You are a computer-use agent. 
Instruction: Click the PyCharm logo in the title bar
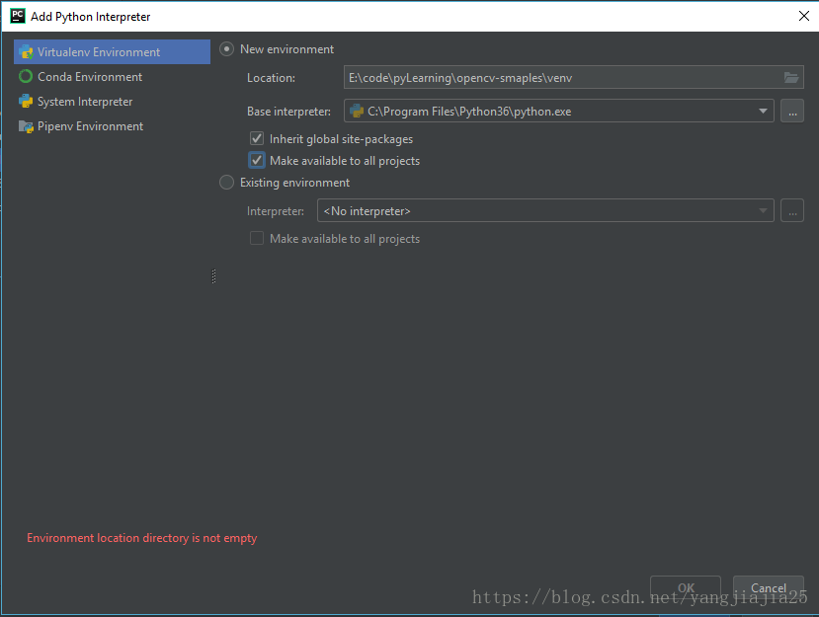(16, 16)
